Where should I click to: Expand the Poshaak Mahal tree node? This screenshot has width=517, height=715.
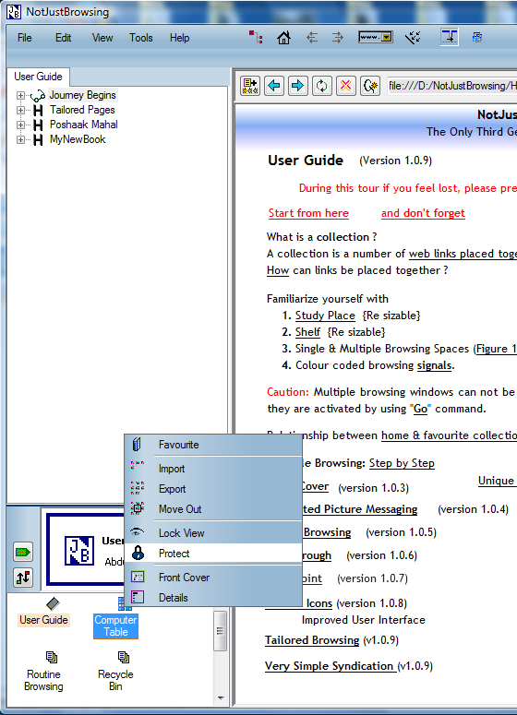tap(20, 125)
